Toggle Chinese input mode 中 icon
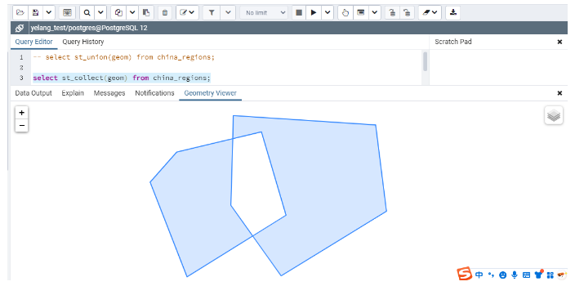The image size is (575, 295). point(479,275)
